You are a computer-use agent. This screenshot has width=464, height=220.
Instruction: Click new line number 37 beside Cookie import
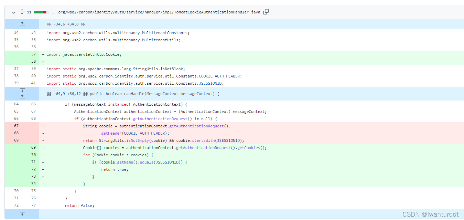click(x=33, y=54)
